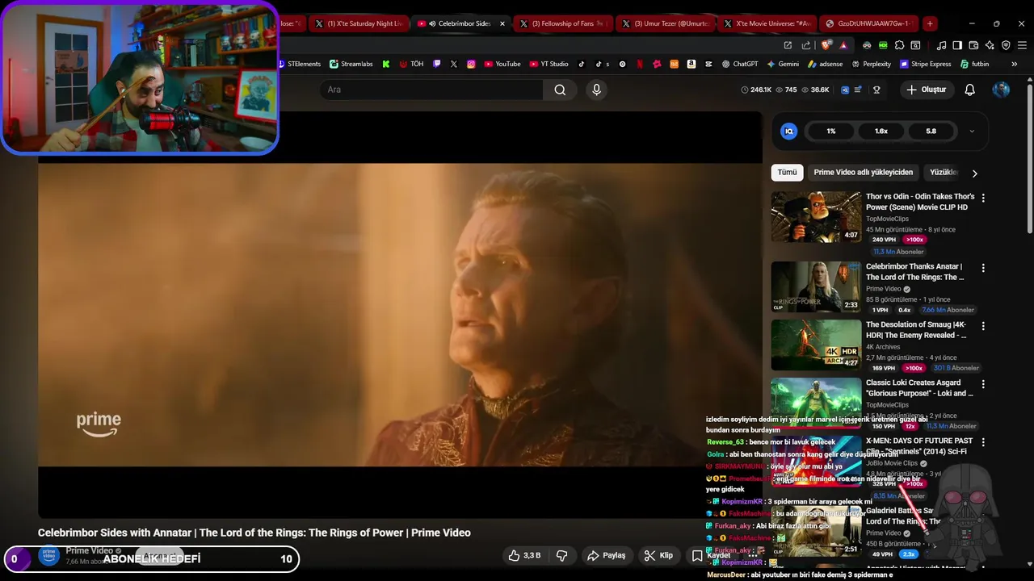Open the Brave Wallet icon
This screenshot has width=1034, height=581.
[973, 45]
